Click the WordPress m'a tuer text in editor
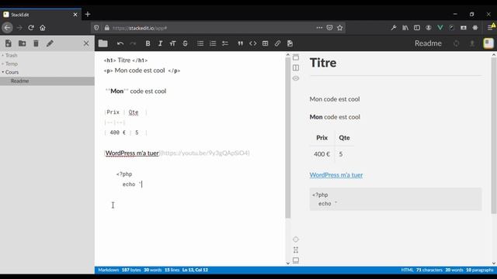 (x=132, y=153)
